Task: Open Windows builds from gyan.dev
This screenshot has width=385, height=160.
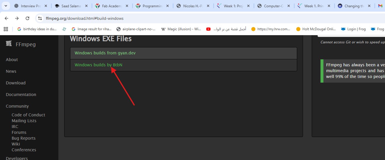Action: 105,53
